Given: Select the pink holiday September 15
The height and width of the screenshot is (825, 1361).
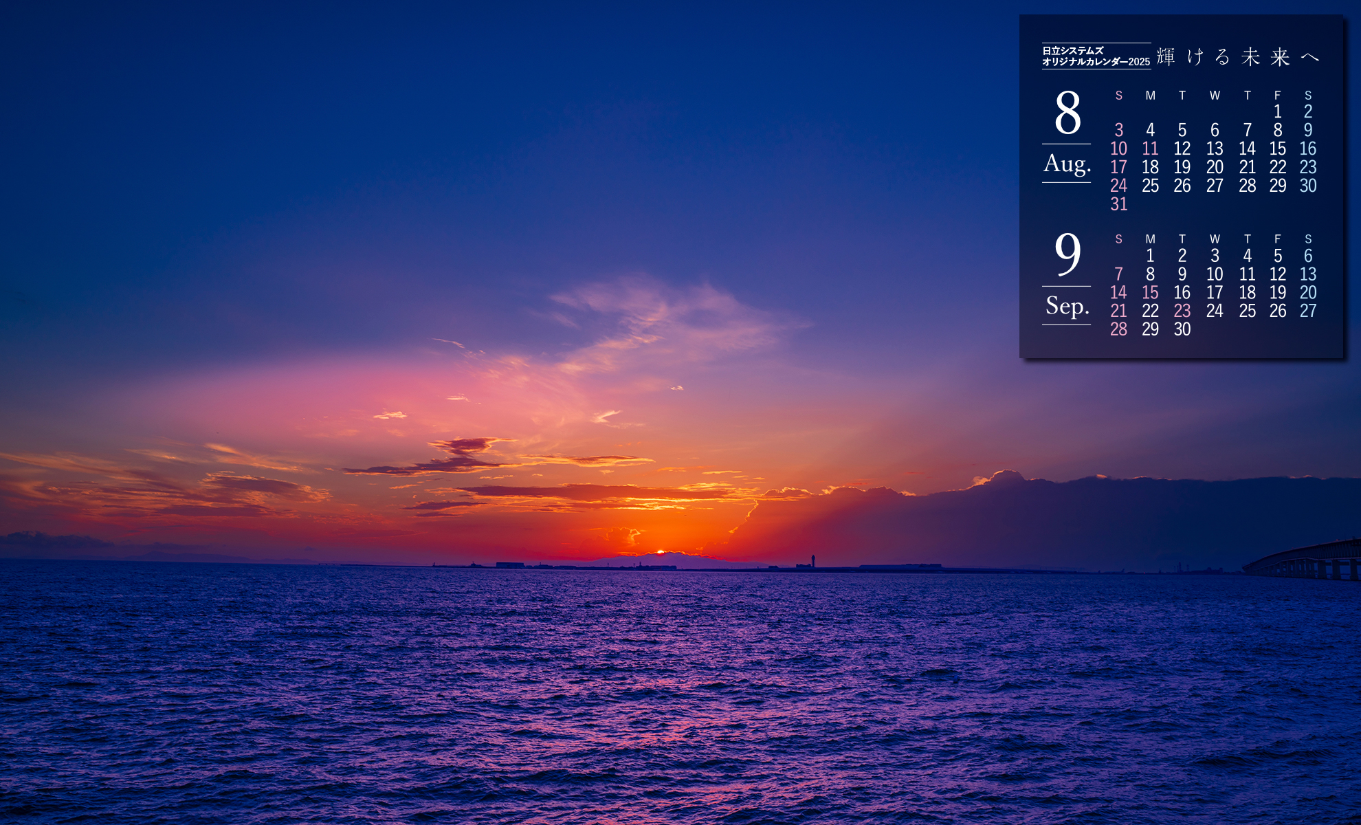Looking at the screenshot, I should (1150, 293).
